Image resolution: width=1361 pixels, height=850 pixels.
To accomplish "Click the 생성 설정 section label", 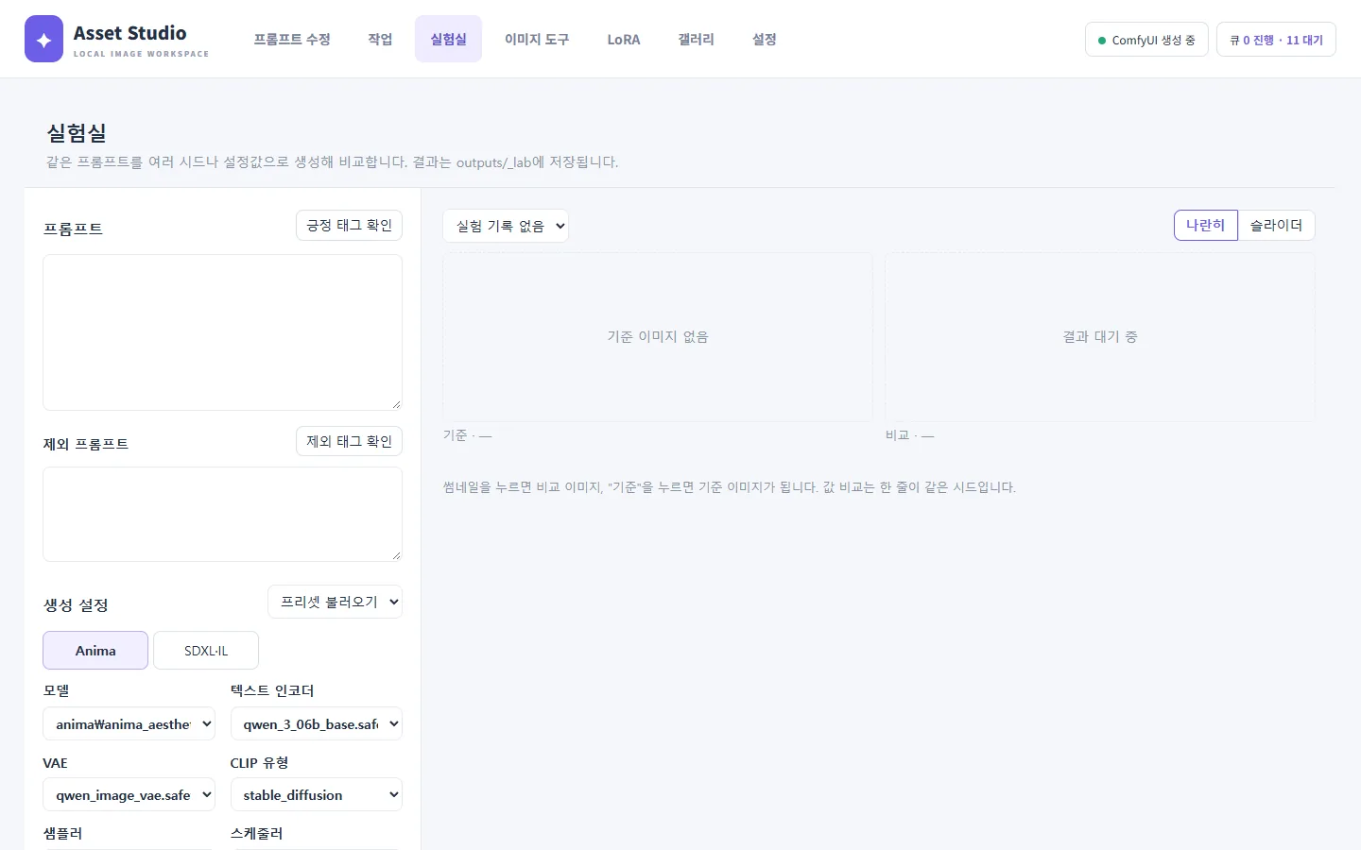I will [76, 605].
